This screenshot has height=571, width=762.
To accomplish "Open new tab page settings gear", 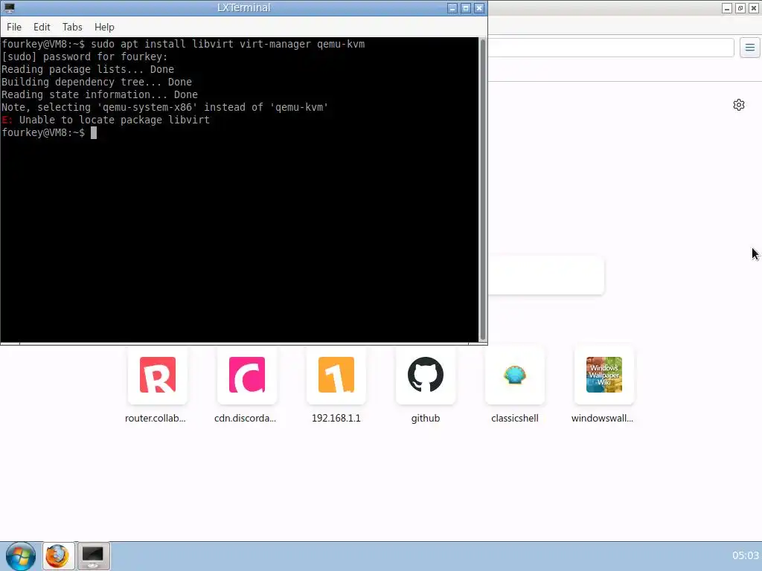I will pos(739,105).
